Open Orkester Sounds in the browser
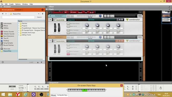Viewport: 172px width, 97px height. pos(9,34)
